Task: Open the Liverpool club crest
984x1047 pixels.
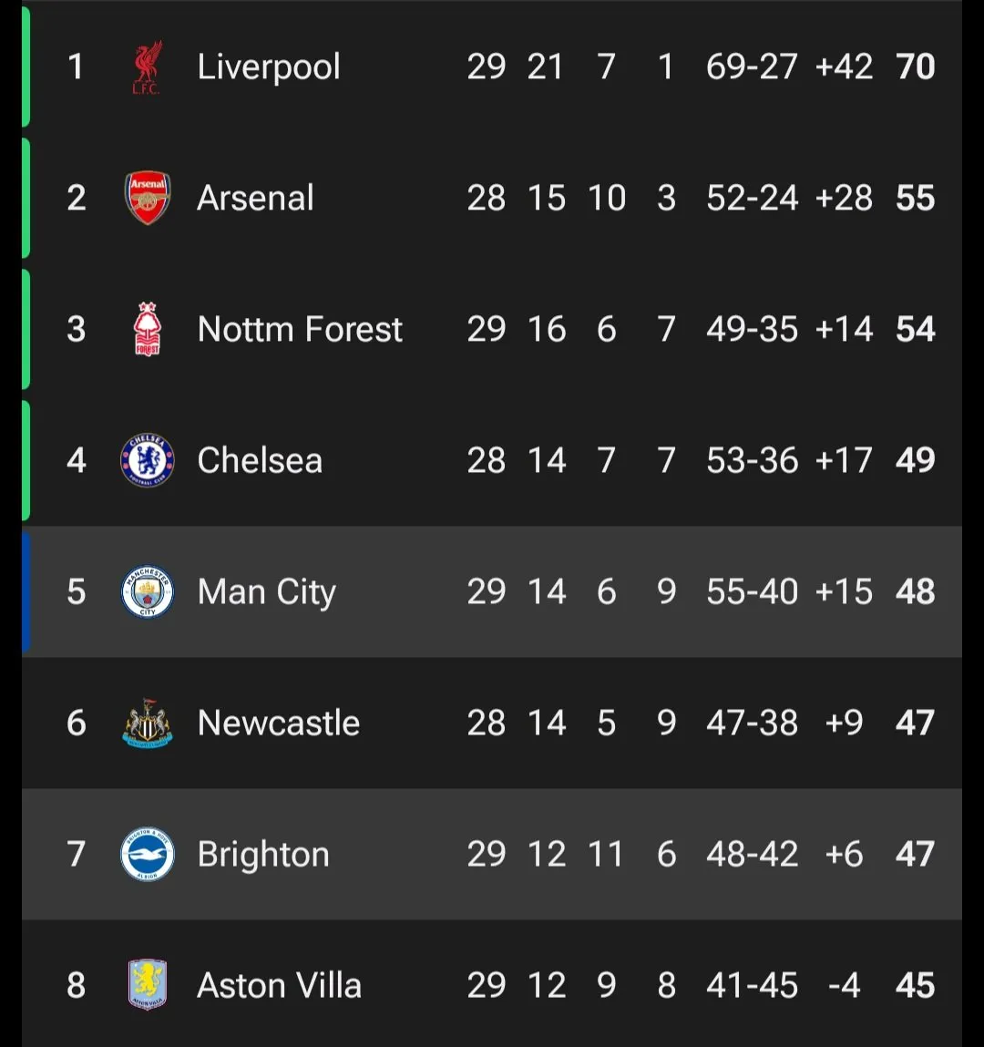Action: (x=147, y=67)
